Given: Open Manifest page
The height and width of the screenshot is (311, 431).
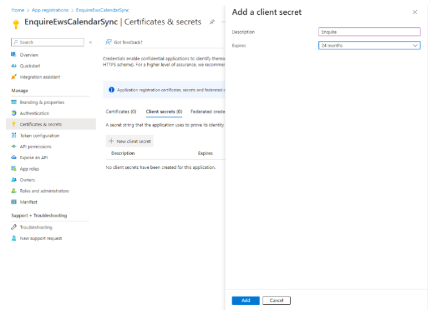Looking at the screenshot, I should coord(28,202).
